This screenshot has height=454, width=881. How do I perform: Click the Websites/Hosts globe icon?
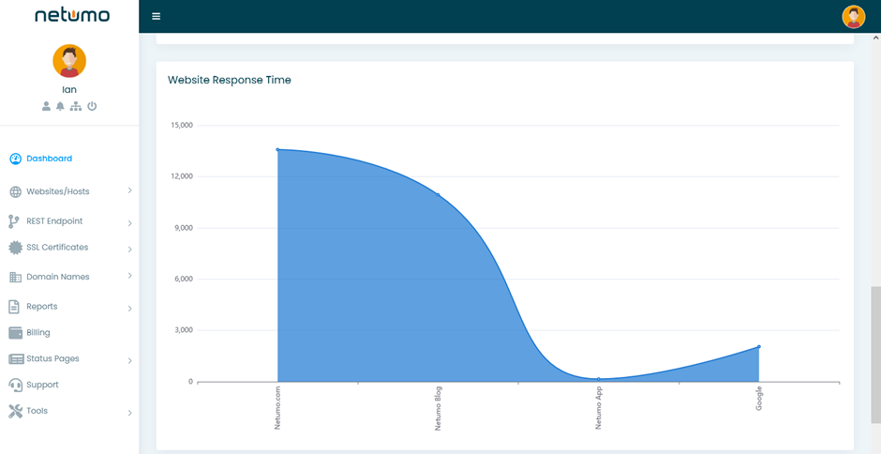click(15, 192)
